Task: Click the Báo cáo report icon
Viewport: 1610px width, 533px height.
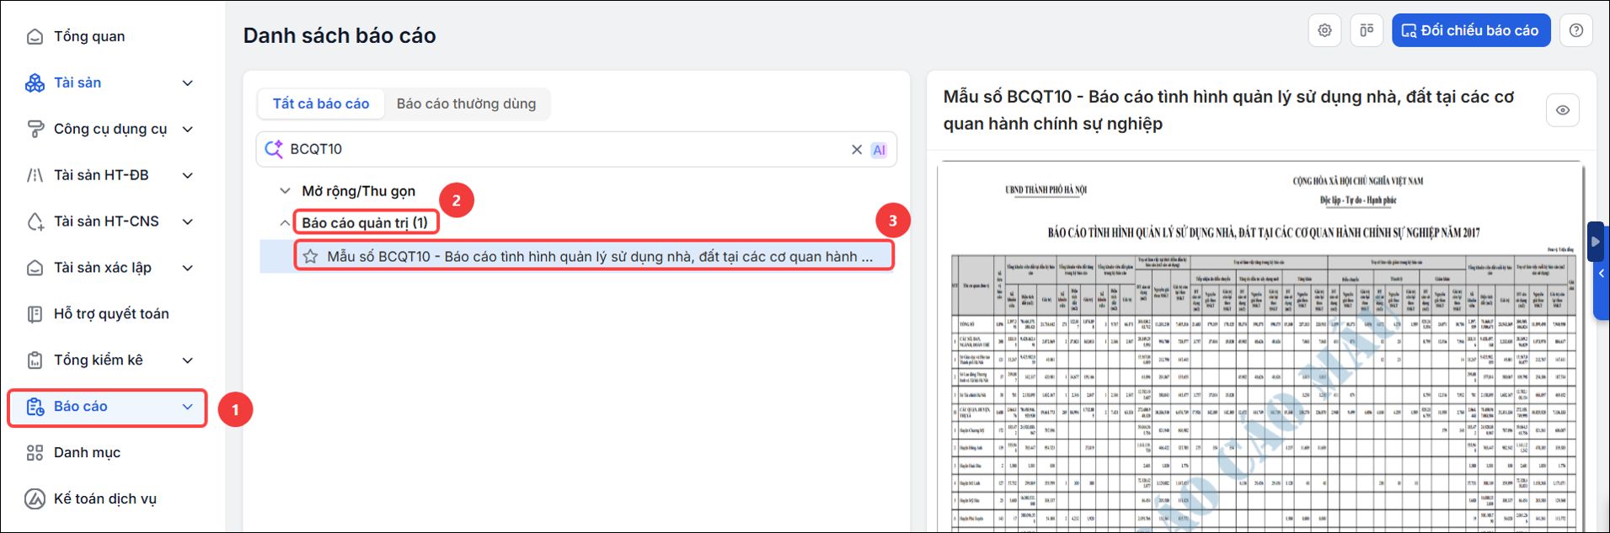Action: 35,407
